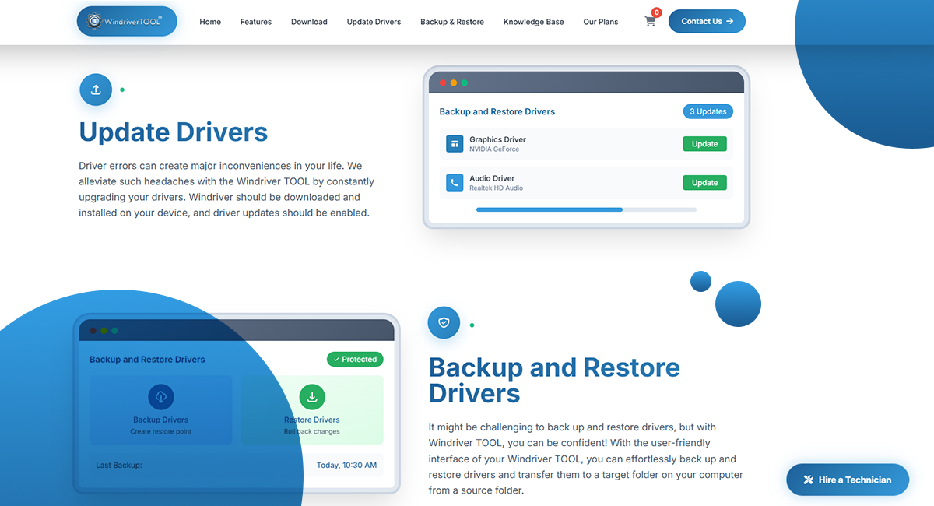Click the Update Drivers heading
This screenshot has width=934, height=506.
coord(174,132)
